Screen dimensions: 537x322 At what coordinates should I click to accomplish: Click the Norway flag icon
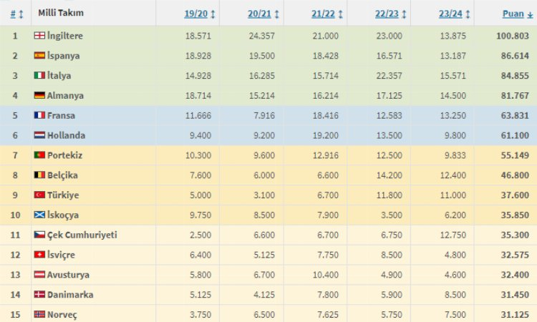[39, 315]
